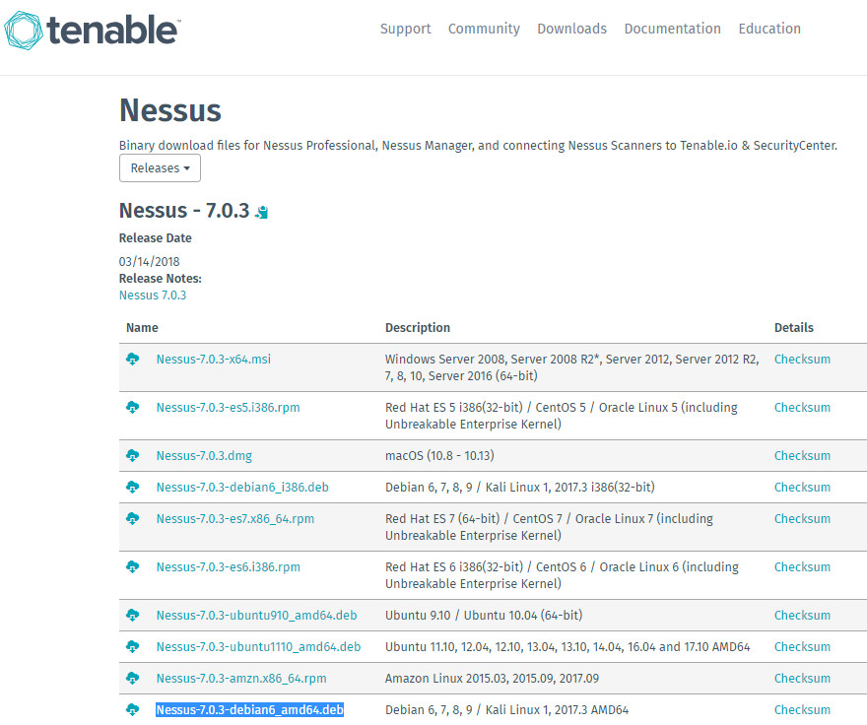Open the Education navigation item

click(769, 29)
